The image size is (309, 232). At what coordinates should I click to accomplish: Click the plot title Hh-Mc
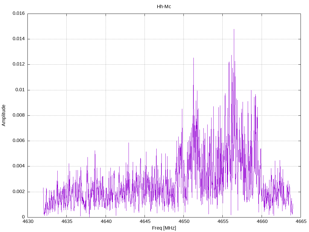pos(164,6)
